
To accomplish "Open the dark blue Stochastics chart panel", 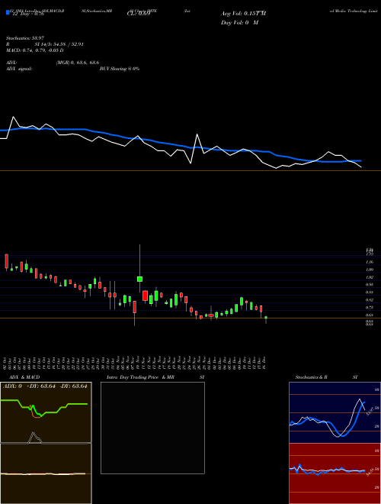I will [335, 412].
